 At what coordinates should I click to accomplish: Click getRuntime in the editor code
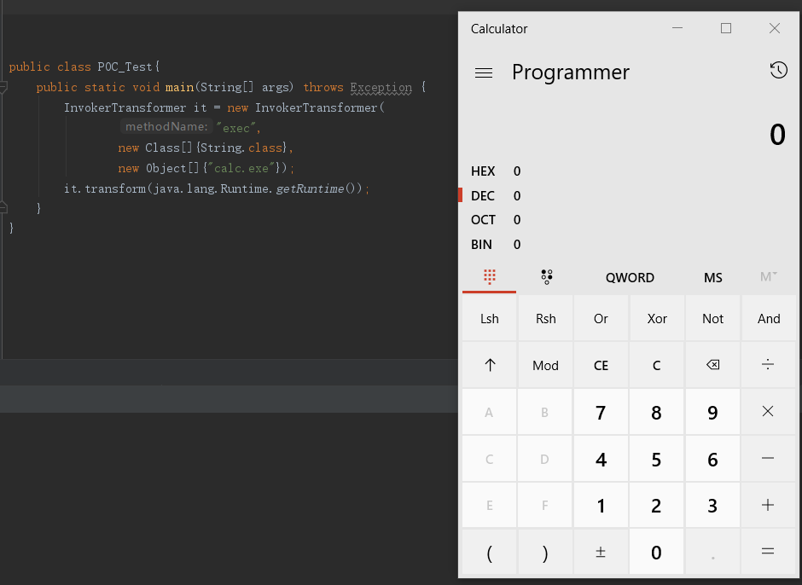310,188
